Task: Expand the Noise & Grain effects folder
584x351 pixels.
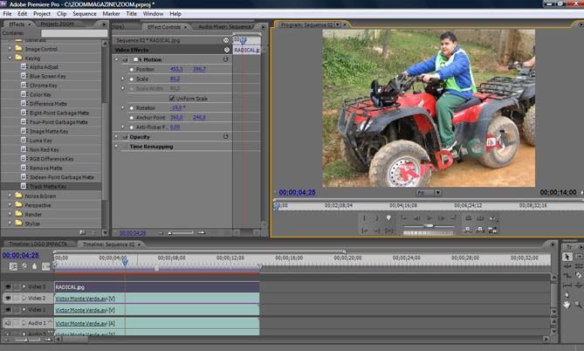Action: 10,196
